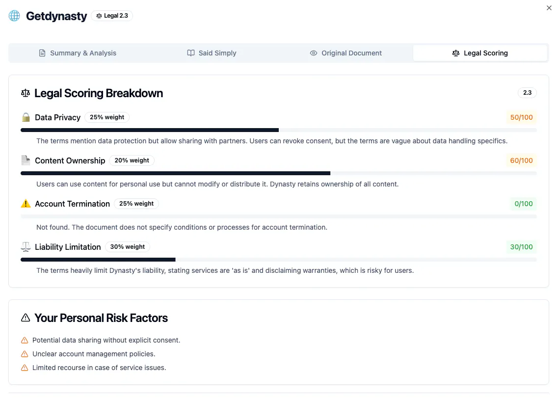
Task: Open the Summary & Analysis tab
Action: point(77,53)
